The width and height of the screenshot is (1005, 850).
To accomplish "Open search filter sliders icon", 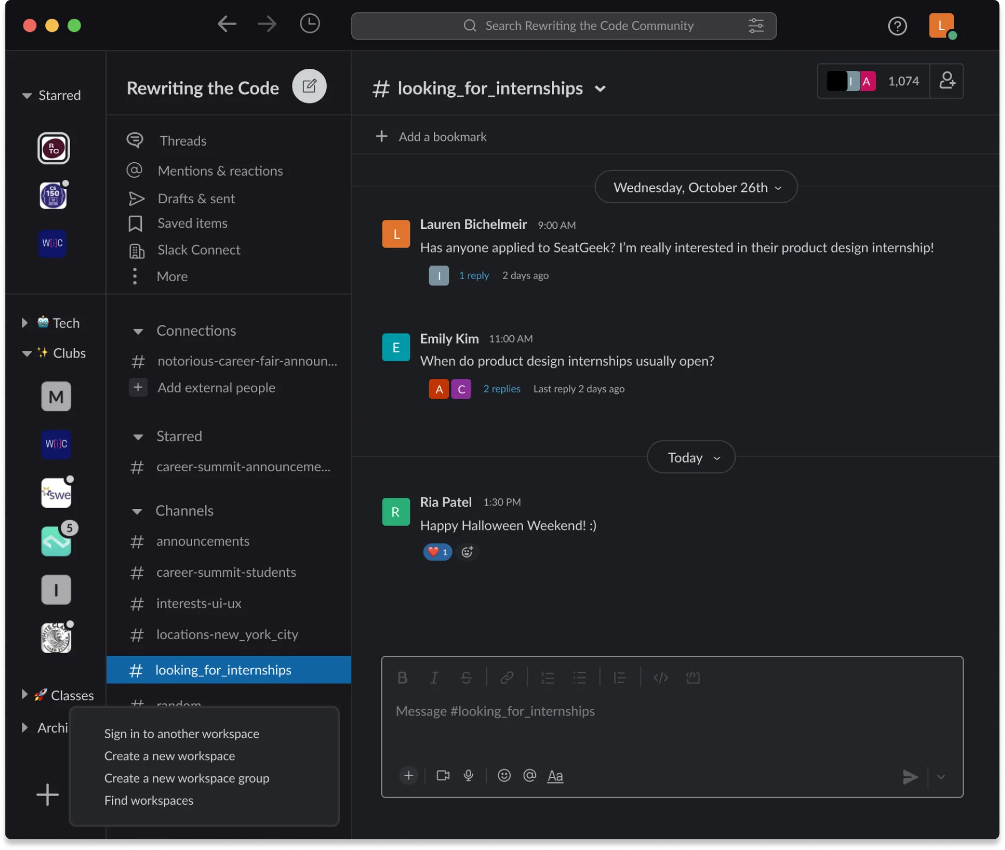I will [756, 26].
